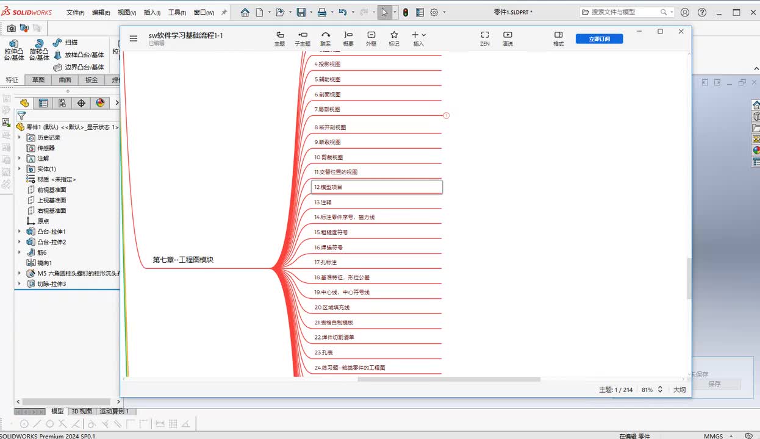The height and width of the screenshot is (439, 760).
Task: Select the 第七章--工程图模块 main topic
Action: (x=183, y=260)
